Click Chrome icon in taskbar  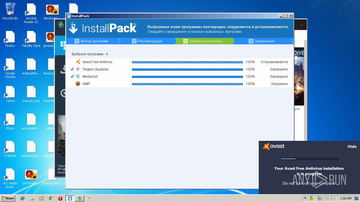tap(51, 198)
